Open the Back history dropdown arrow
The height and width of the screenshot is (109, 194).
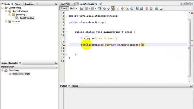point(89,8)
